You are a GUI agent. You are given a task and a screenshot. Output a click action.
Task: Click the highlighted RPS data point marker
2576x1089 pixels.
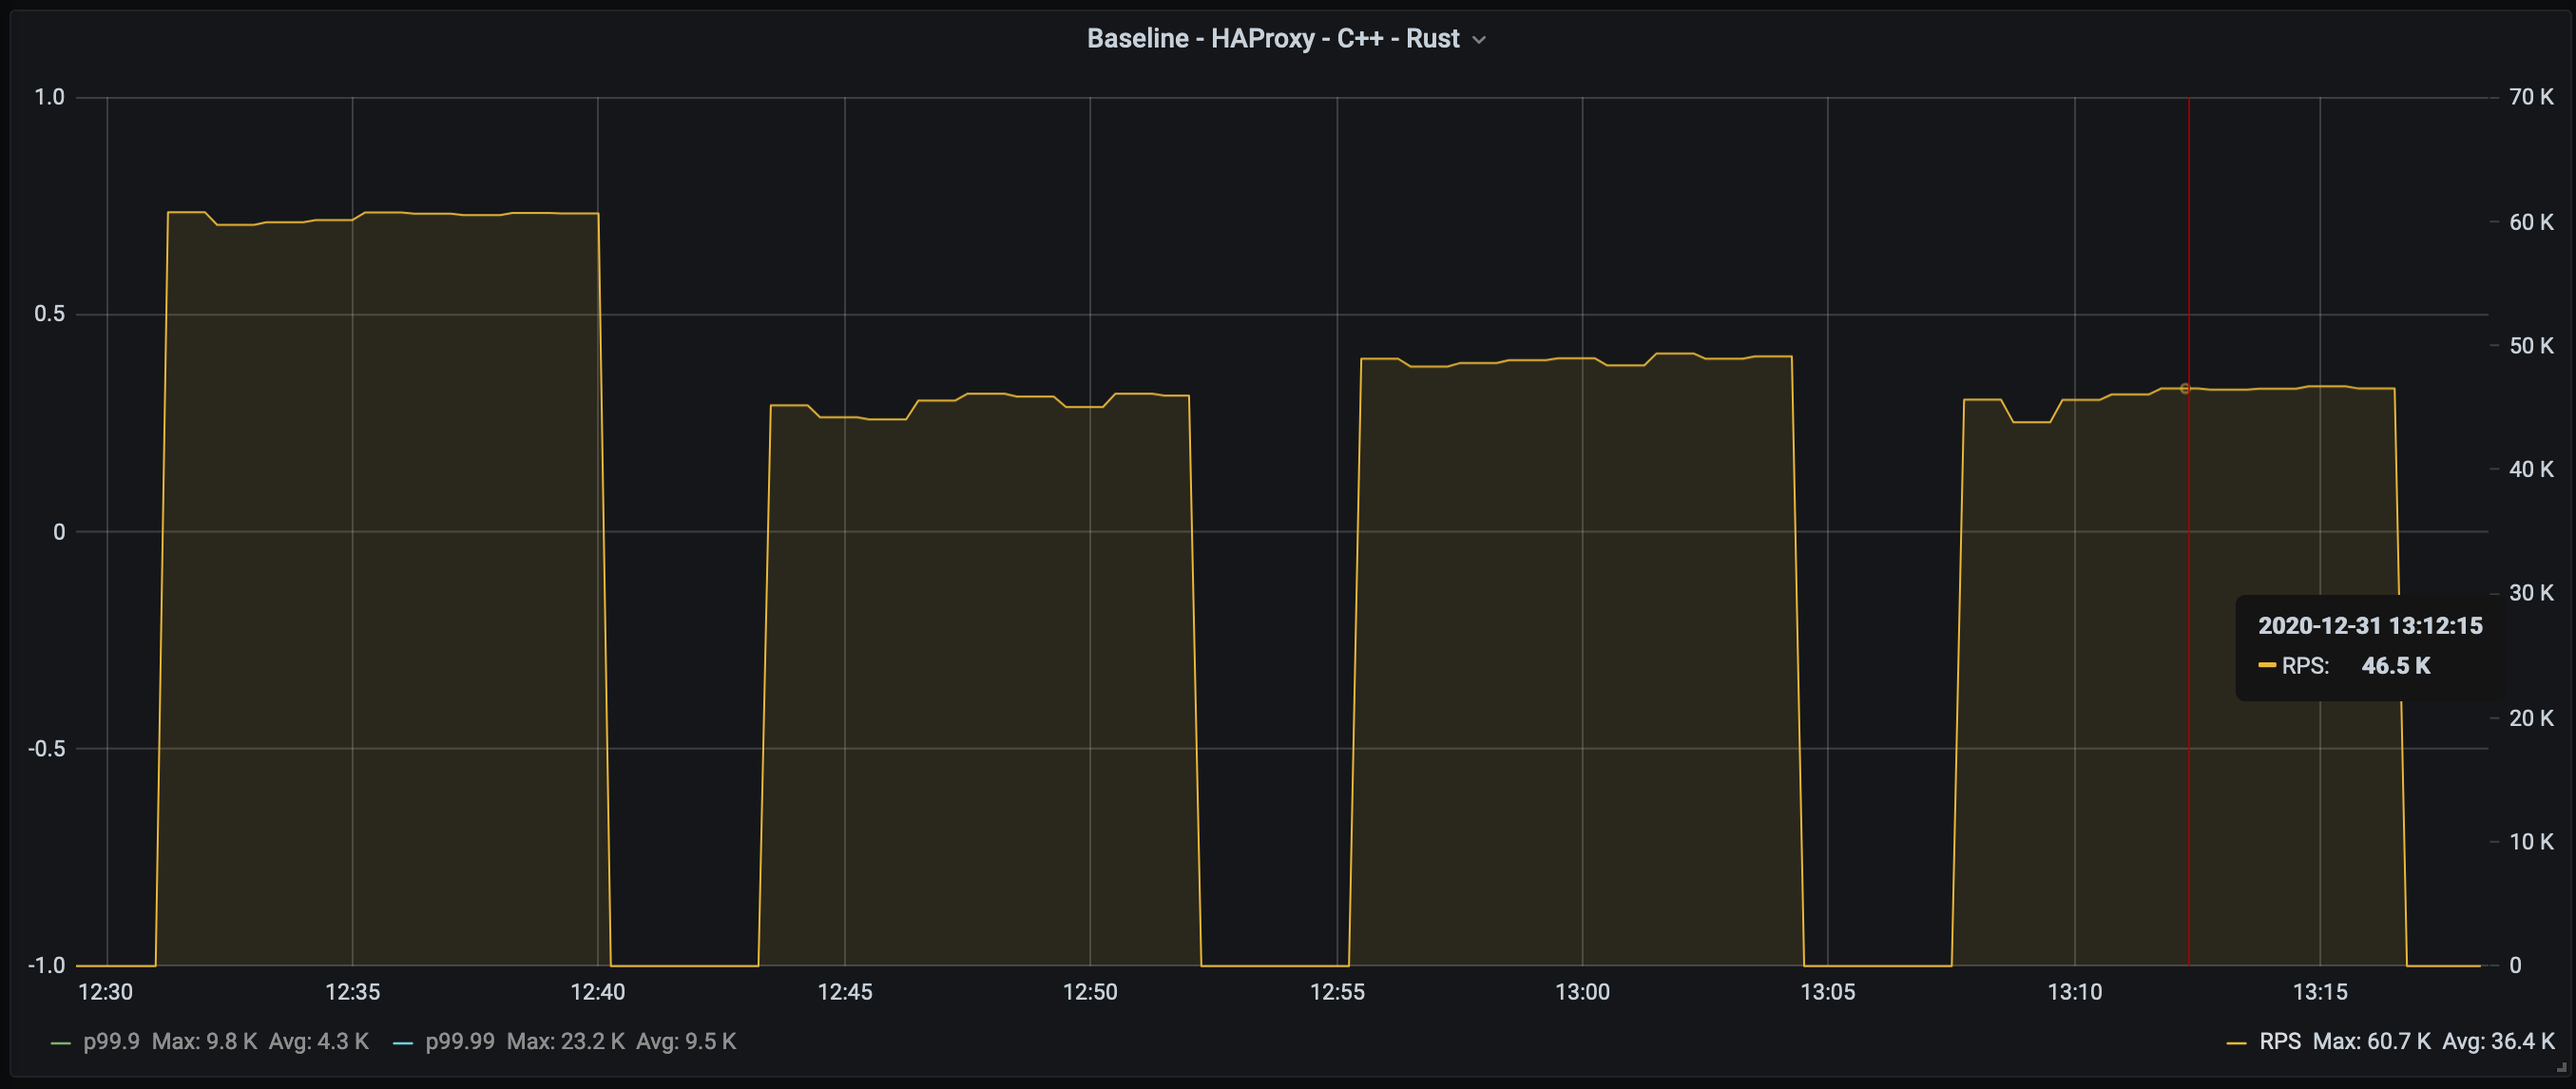2185,388
